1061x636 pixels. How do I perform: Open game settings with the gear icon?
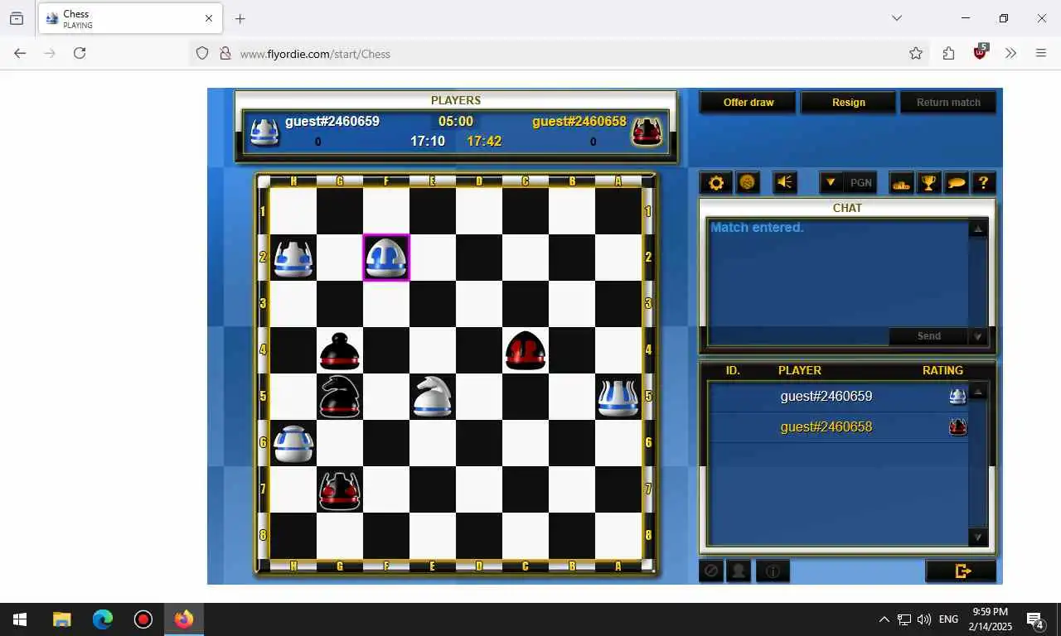[x=716, y=183]
